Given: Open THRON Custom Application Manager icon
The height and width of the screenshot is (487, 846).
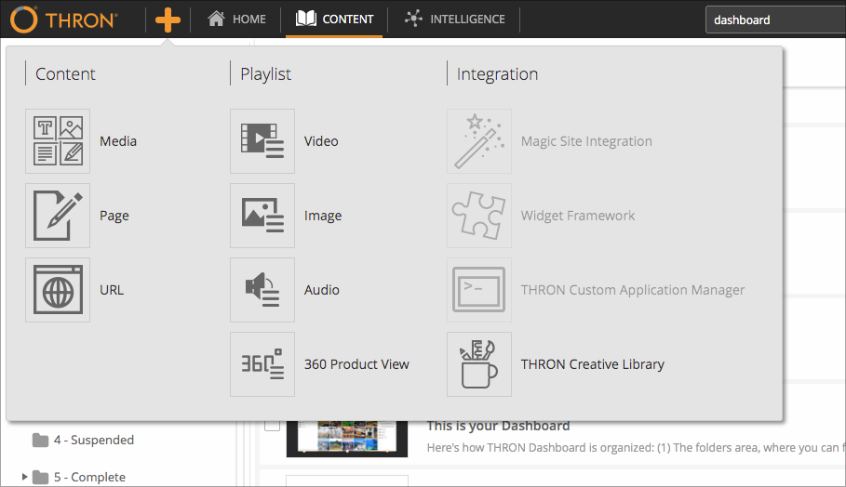Looking at the screenshot, I should coord(479,290).
